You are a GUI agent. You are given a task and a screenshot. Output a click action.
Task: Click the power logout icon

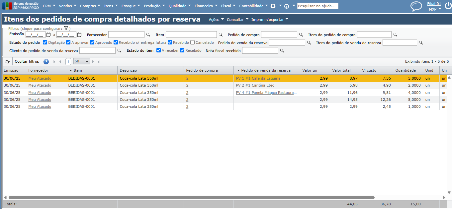448,6
